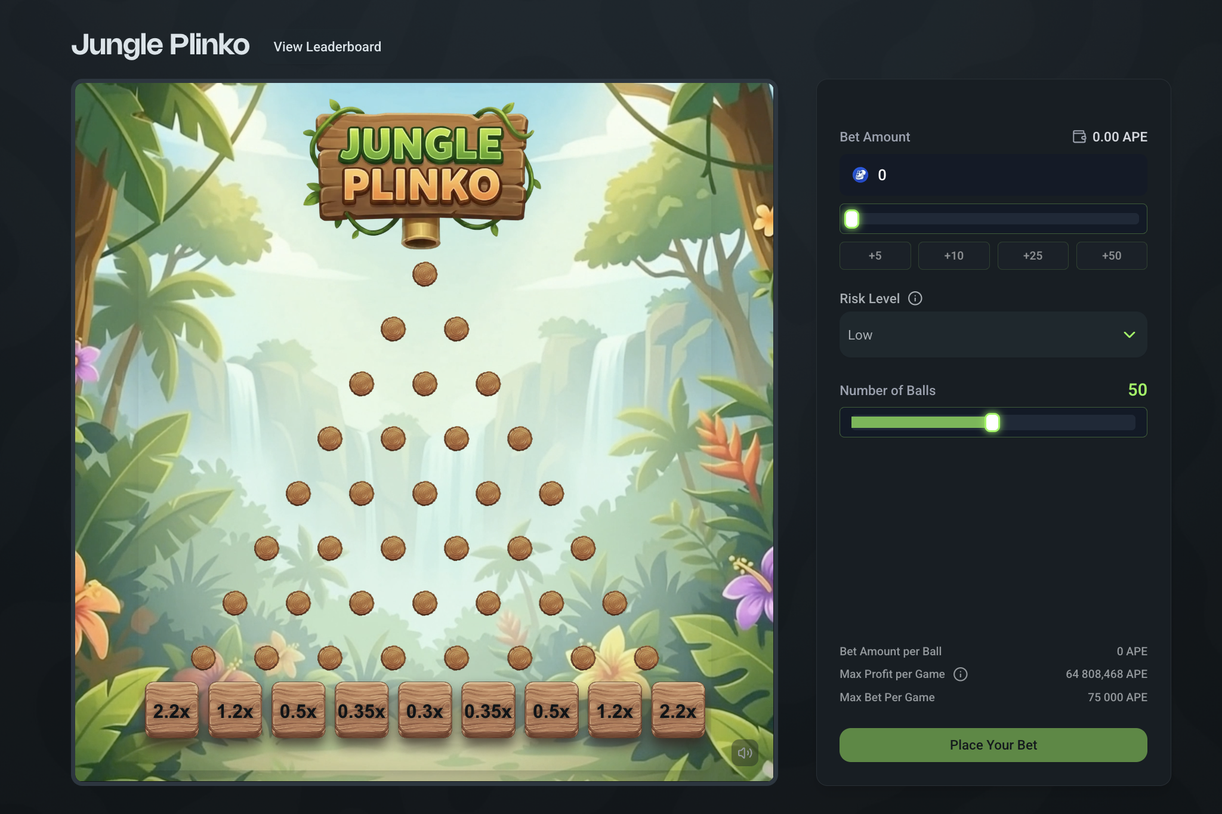Click the leftmost 2.2x multiplier bucket
This screenshot has width=1222, height=814.
pyautogui.click(x=172, y=710)
